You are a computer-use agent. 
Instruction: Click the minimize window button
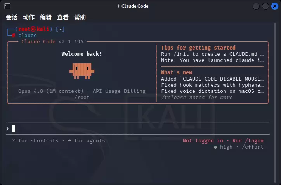pos(256,6)
